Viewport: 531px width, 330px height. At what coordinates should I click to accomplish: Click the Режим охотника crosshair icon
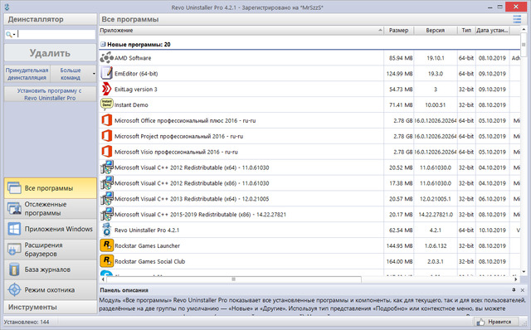tap(14, 289)
